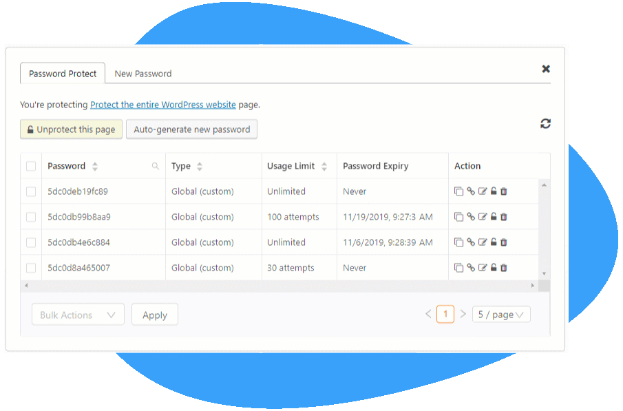
Task: Select checkbox for password 5dc0d8a465007
Action: point(31,268)
